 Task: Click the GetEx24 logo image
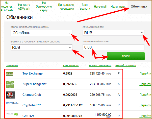coord(12,114)
